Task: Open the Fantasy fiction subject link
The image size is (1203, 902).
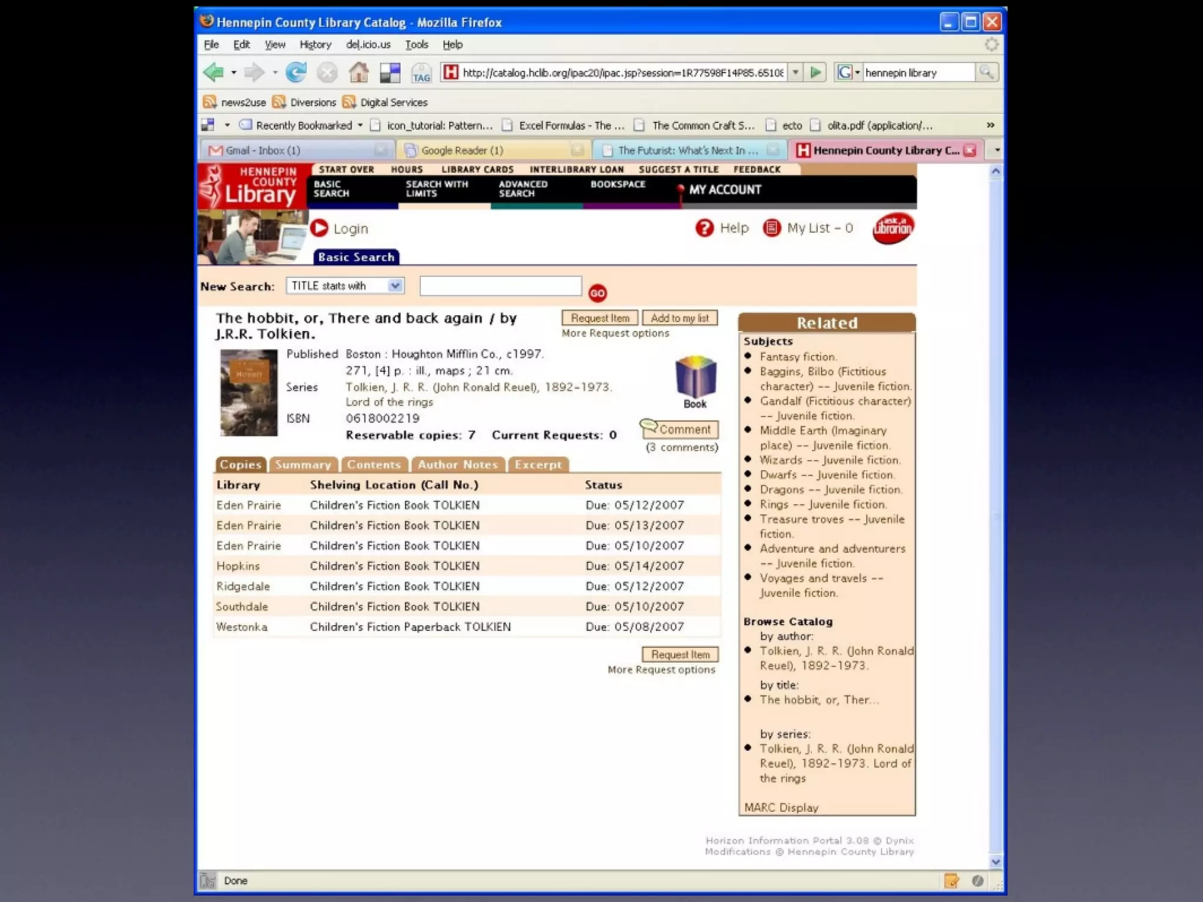Action: point(798,356)
